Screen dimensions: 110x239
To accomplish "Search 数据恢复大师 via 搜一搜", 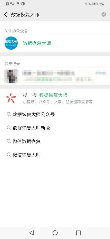I will coord(55,98).
